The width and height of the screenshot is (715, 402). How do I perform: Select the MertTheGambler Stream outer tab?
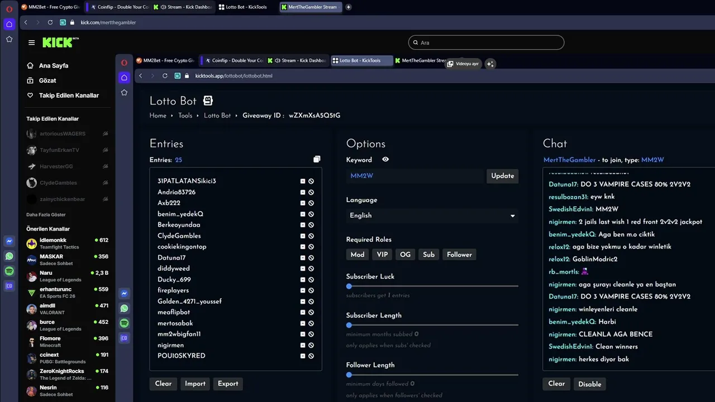click(310, 7)
